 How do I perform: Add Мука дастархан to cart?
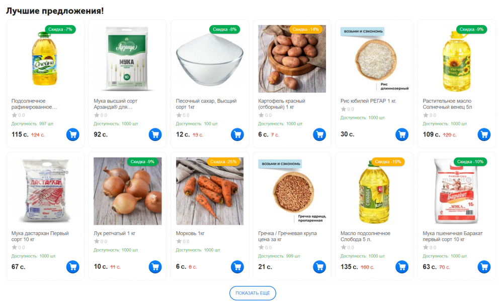pos(73,267)
